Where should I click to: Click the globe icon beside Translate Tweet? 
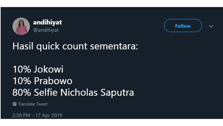pyautogui.click(x=15, y=104)
